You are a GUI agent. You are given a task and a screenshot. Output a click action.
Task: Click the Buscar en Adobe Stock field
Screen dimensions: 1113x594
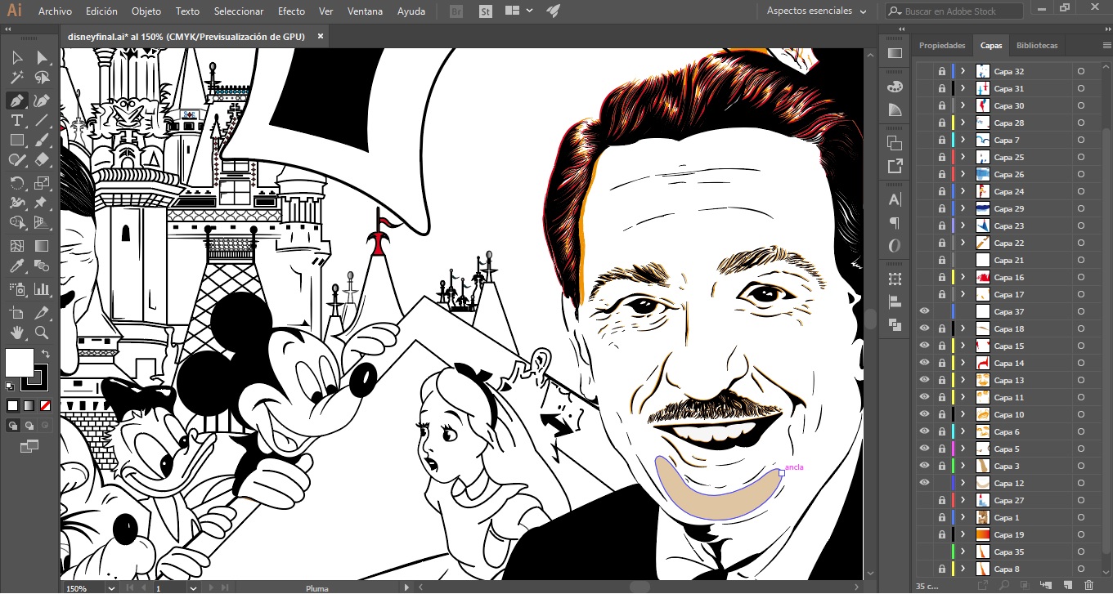coord(954,11)
